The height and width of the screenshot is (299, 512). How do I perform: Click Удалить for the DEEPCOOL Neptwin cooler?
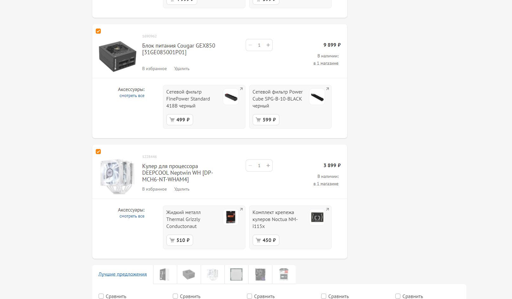click(182, 189)
